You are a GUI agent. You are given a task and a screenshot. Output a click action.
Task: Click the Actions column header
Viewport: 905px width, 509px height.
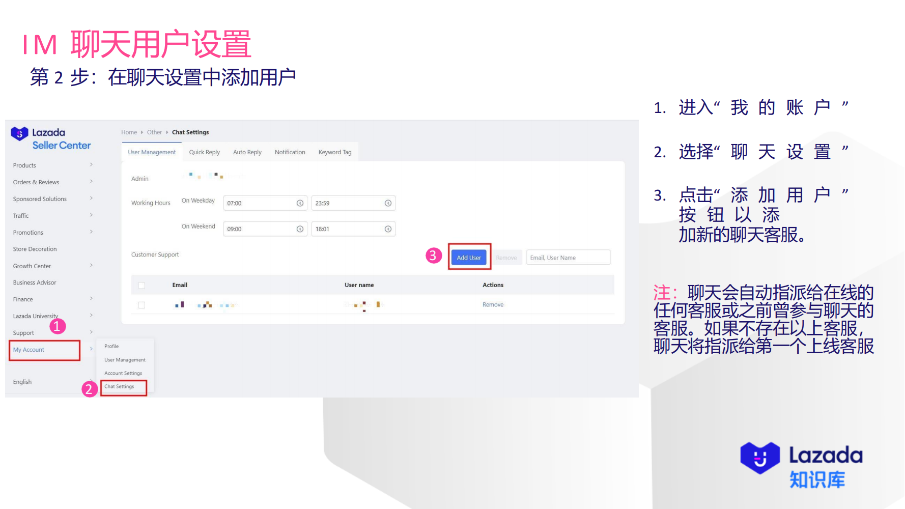[493, 286]
